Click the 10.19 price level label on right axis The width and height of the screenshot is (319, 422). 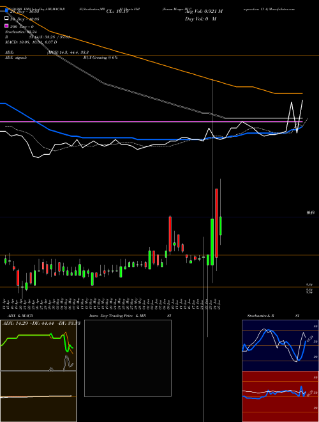tap(311, 213)
